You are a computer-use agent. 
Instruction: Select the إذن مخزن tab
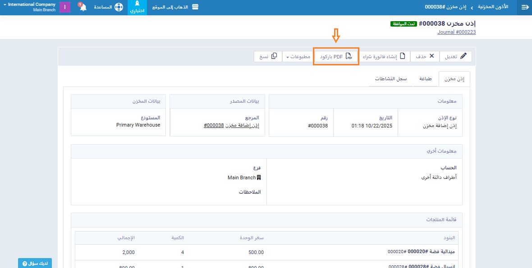click(454, 79)
